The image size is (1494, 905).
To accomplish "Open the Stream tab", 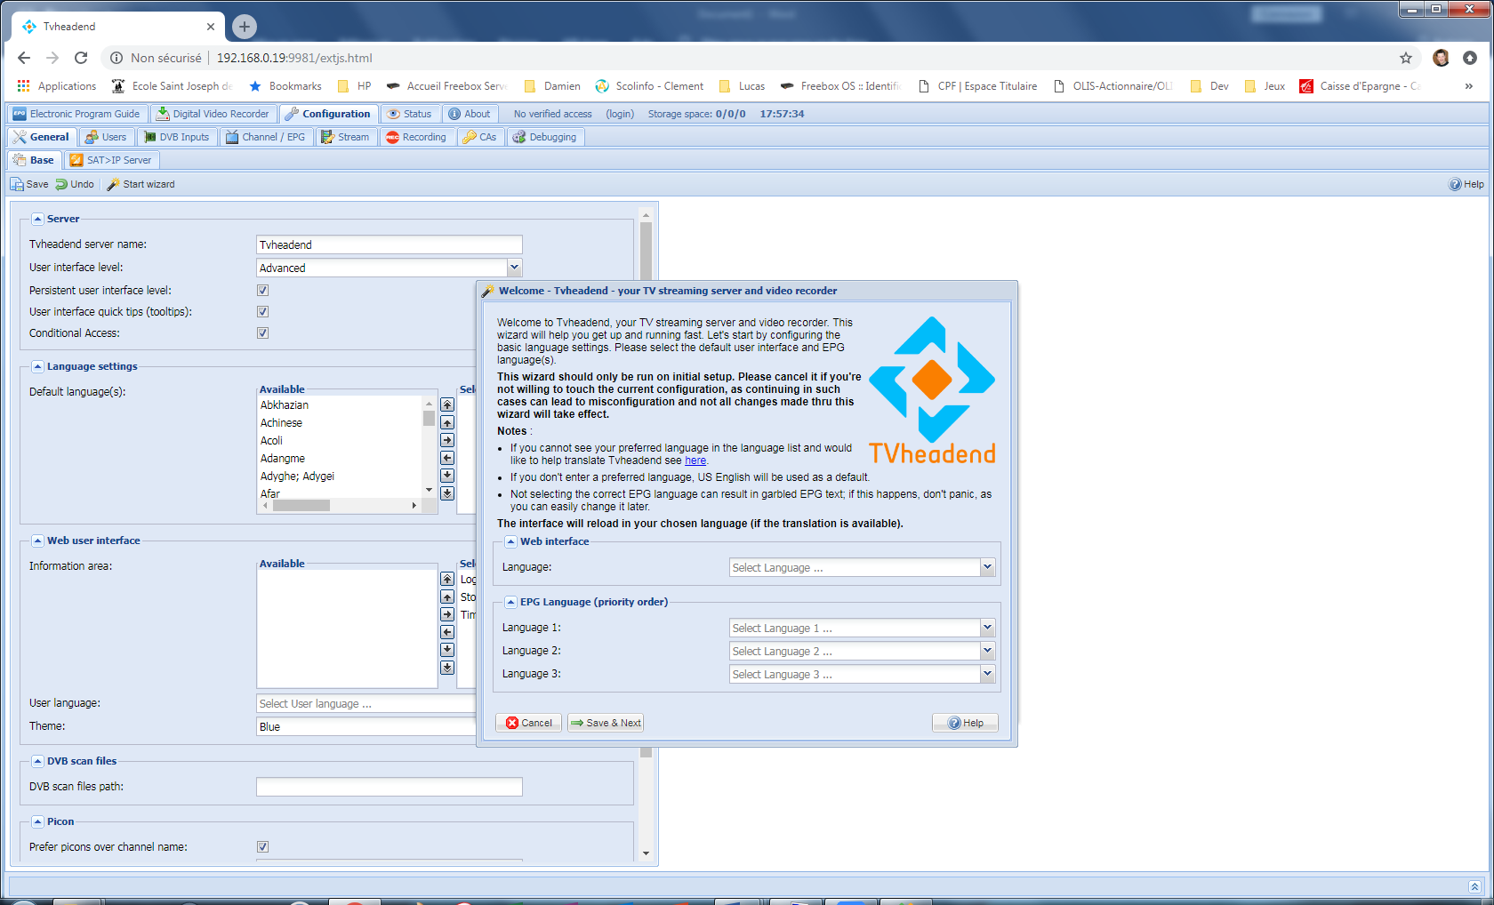I will click(345, 137).
